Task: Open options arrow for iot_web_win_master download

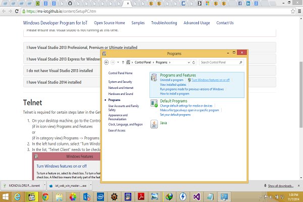Action: (x=90, y=185)
